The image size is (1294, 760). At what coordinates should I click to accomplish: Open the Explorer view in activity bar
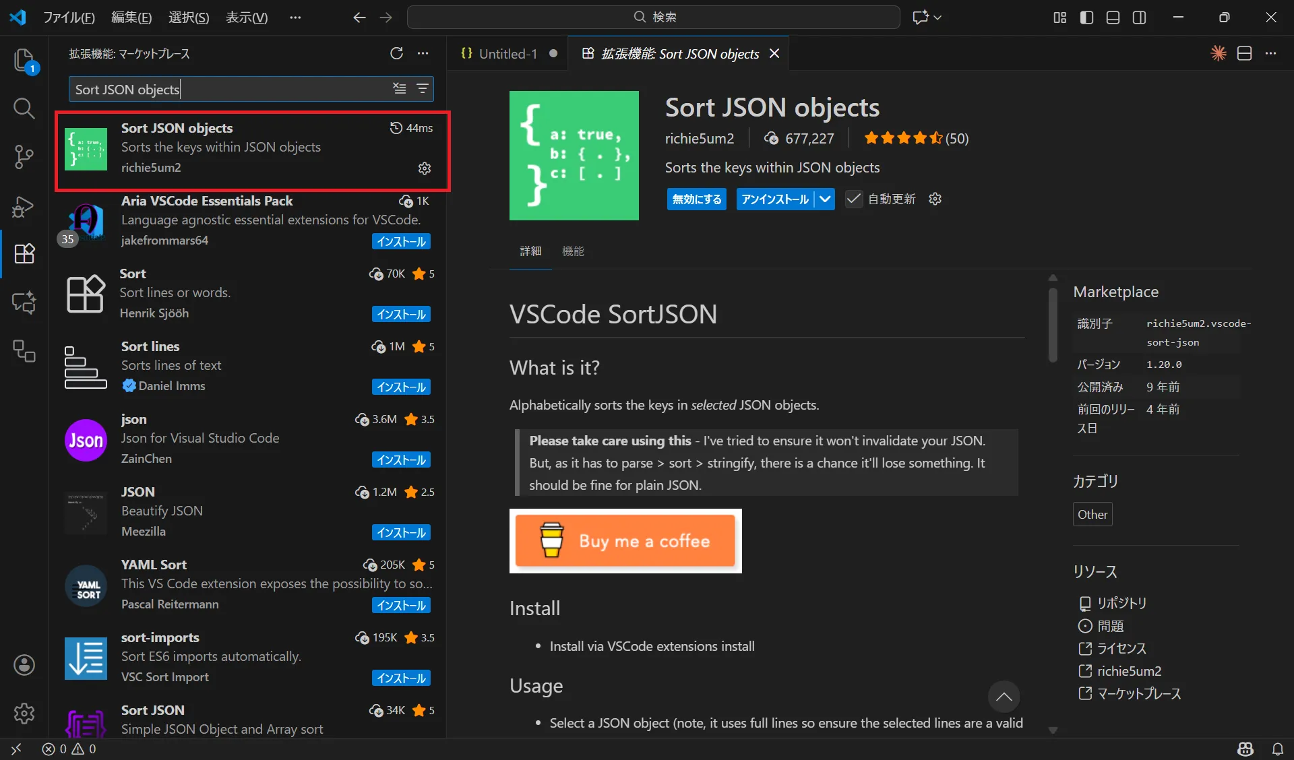coord(24,60)
